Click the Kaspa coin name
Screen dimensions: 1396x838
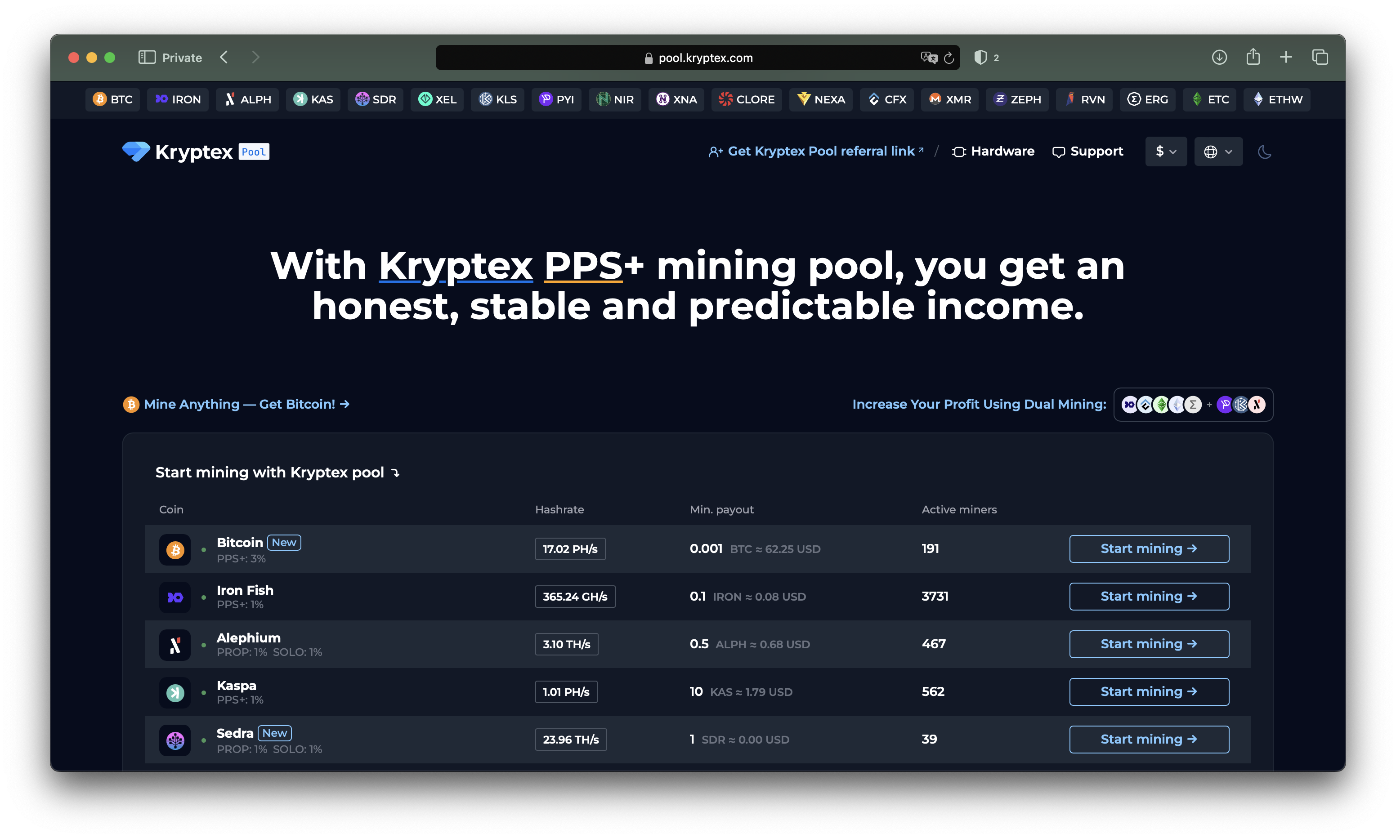click(x=236, y=686)
